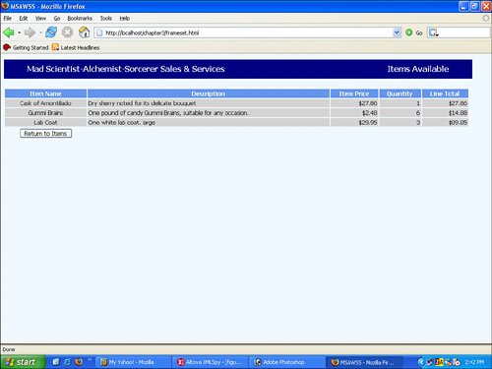
Task: Click the green Back arrow icon
Action: 9,32
